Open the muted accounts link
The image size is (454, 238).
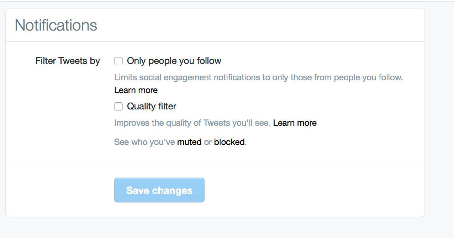click(189, 142)
